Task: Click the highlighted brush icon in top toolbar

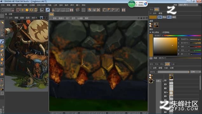Action: 48,10
